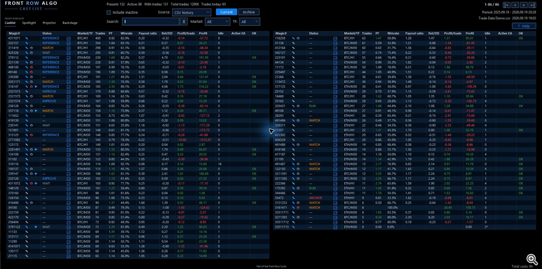The height and width of the screenshot is (269, 542).
Task: Sort left table by Winrate column header
Action: tap(126, 33)
